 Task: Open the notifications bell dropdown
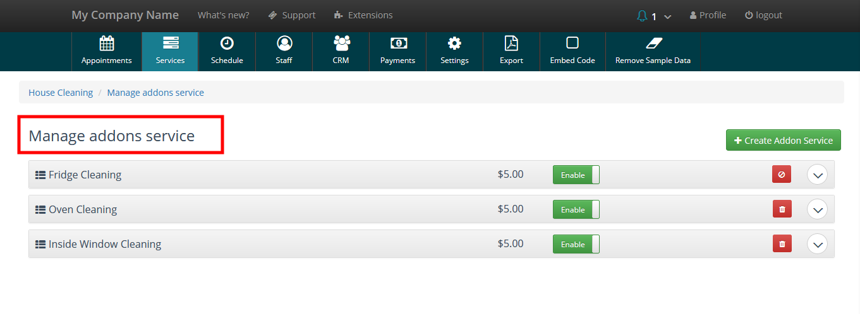click(654, 16)
